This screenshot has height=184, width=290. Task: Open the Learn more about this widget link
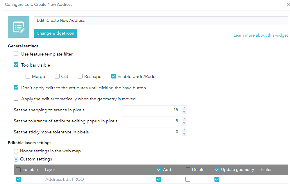click(x=261, y=35)
